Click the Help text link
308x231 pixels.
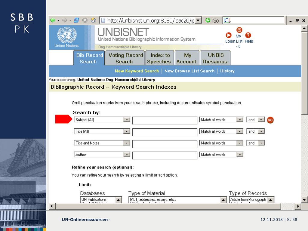pos(249,41)
